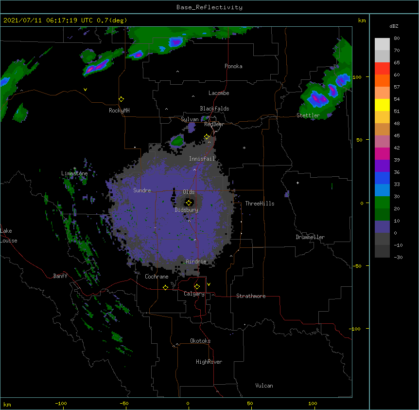This screenshot has height=410, width=419.
Task: Pick the yellow 51-54 dBZ legend swatch
Action: pos(382,105)
